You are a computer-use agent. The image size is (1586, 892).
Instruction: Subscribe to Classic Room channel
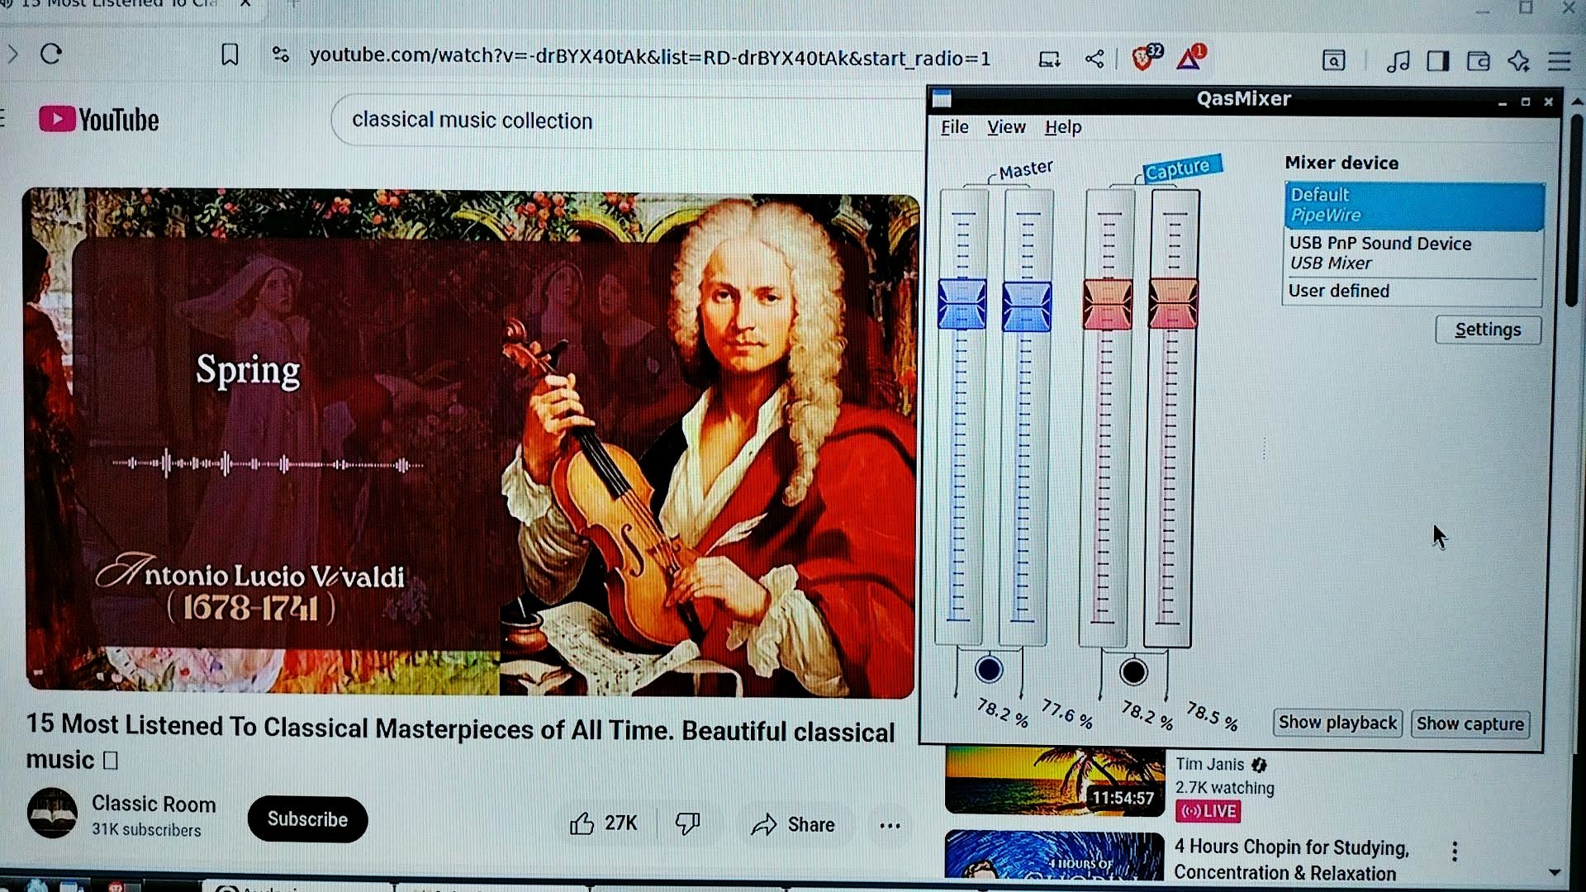[x=307, y=819]
